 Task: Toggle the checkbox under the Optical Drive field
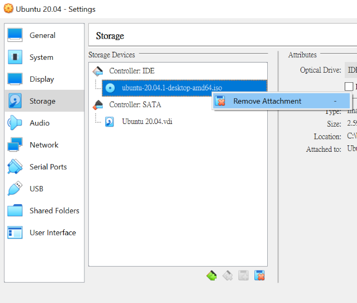coord(349,87)
